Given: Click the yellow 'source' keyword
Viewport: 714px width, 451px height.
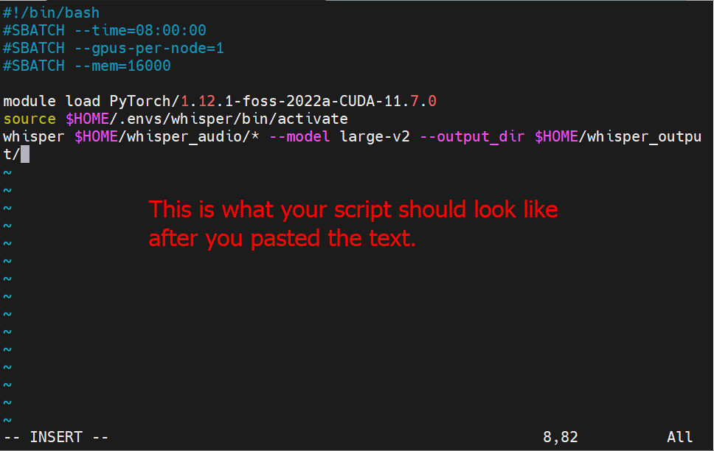Looking at the screenshot, I should [30, 119].
